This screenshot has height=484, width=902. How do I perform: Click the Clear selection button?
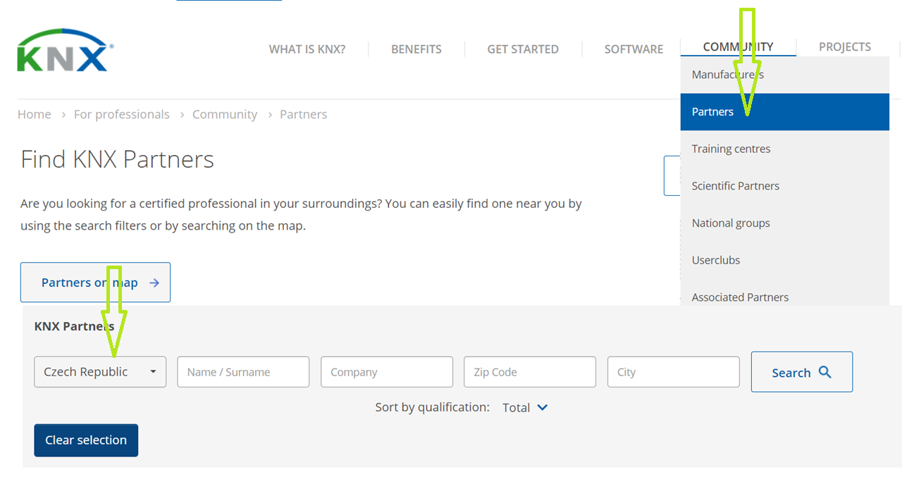click(86, 440)
